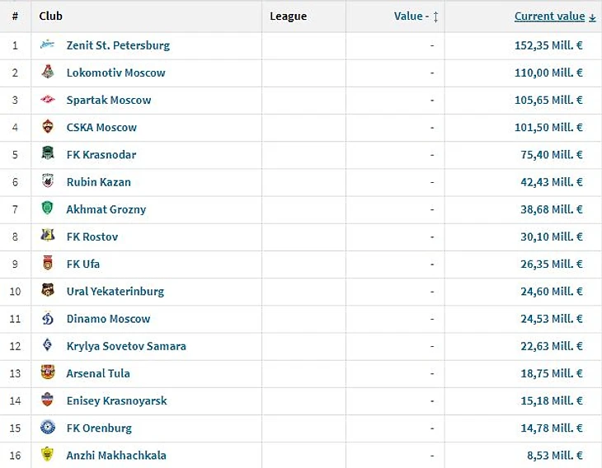Click the Zenit St. Petersburg club crest icon
This screenshot has width=602, height=468.
[48, 44]
